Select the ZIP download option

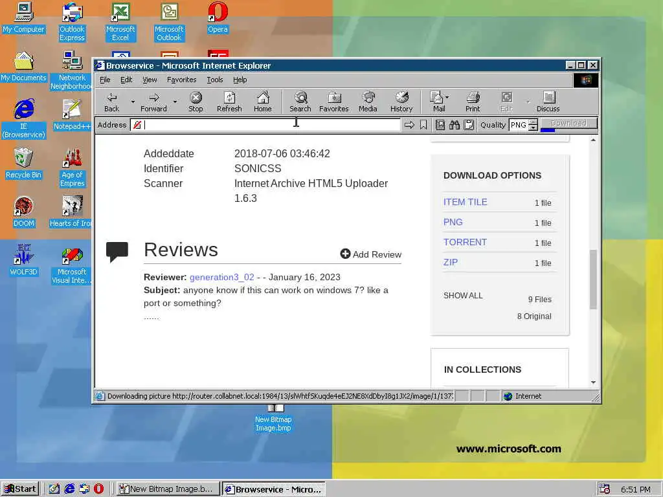(451, 262)
